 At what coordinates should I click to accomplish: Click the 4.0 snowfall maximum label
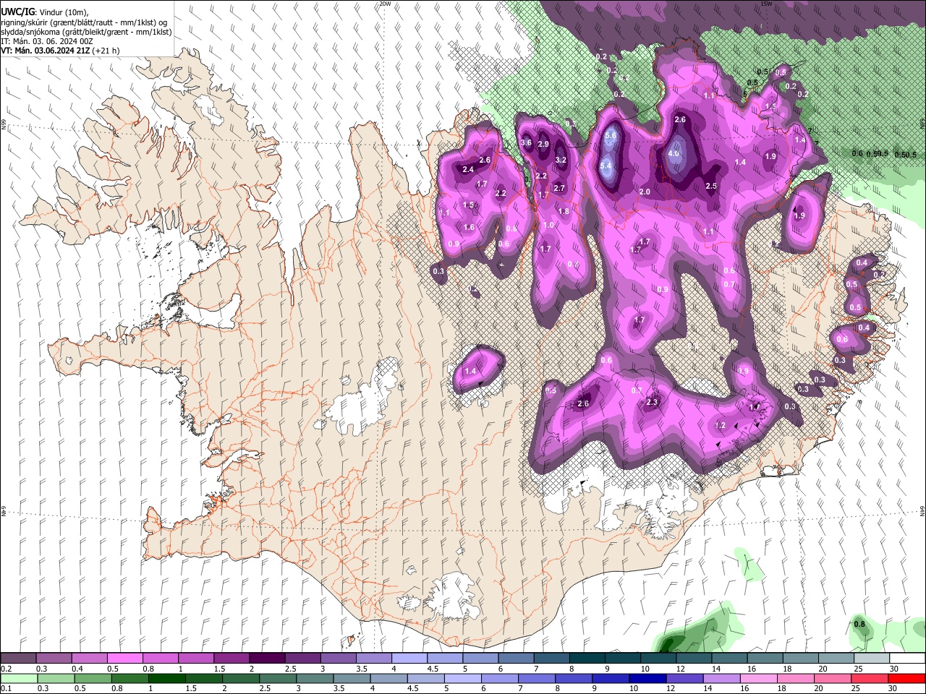point(674,153)
